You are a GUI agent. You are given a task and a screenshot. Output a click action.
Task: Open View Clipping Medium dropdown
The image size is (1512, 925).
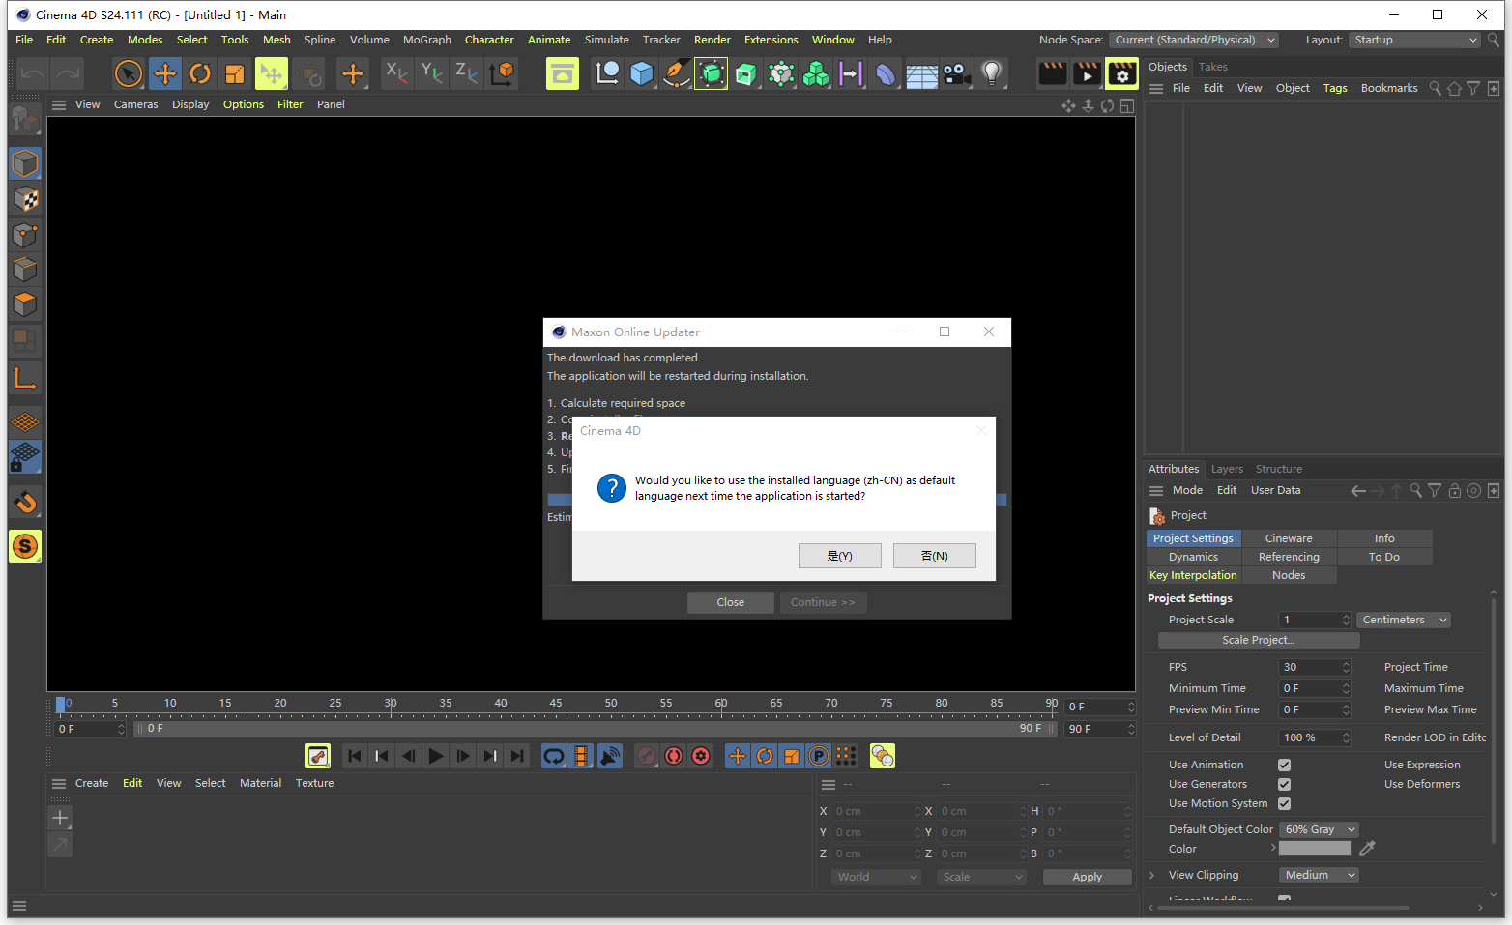1320,875
